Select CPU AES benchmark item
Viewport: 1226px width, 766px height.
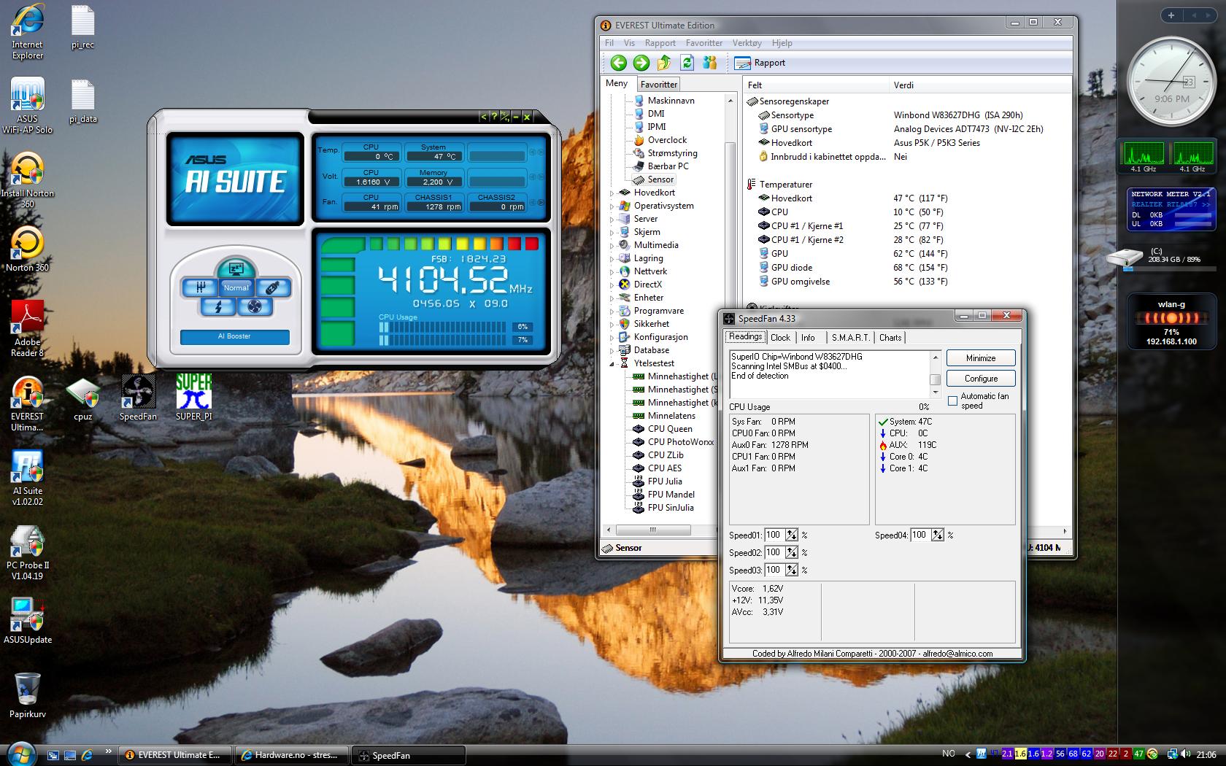657,468
